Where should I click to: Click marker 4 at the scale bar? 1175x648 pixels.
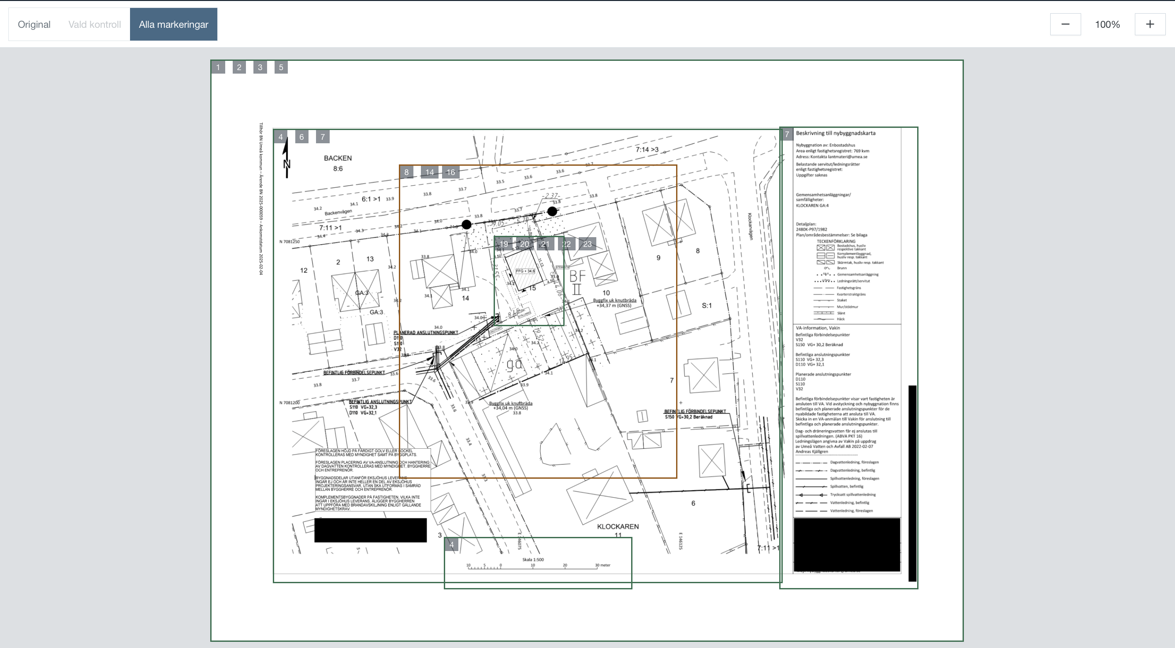[x=452, y=544]
